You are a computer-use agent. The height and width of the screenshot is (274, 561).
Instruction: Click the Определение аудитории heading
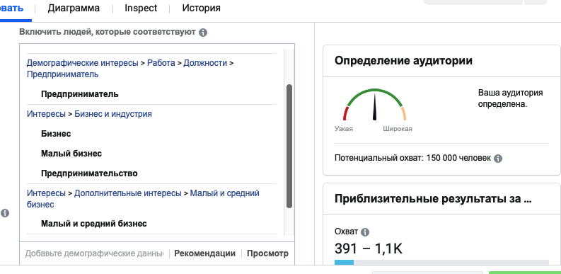[x=403, y=60]
